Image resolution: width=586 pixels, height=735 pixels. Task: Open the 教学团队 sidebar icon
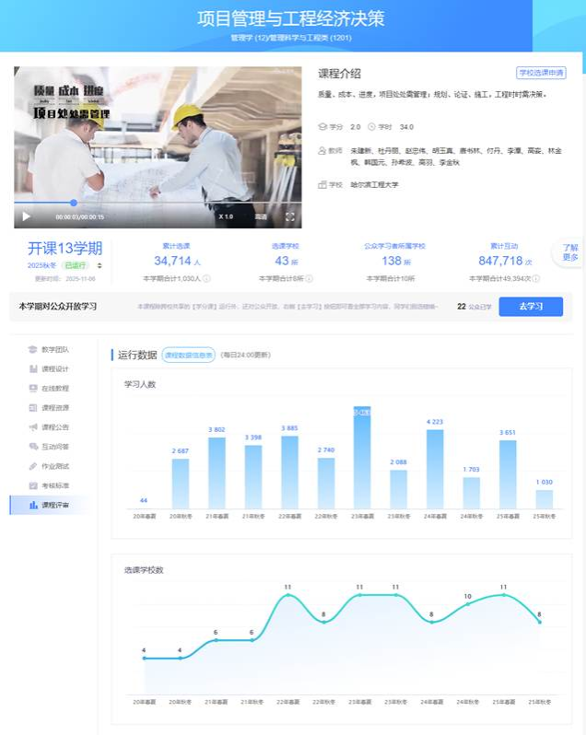(33, 350)
